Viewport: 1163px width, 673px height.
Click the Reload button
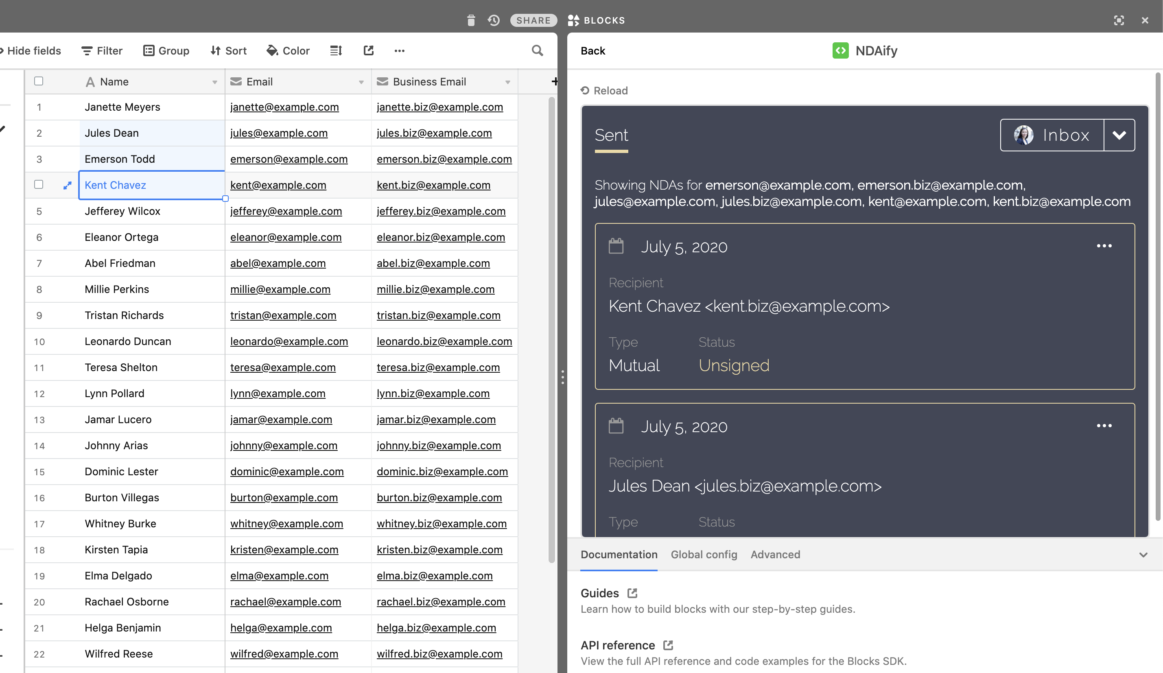click(604, 90)
